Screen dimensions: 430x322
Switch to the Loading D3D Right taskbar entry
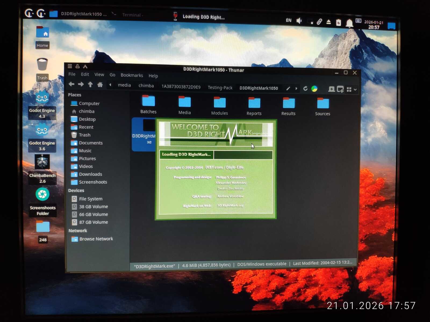tap(199, 17)
